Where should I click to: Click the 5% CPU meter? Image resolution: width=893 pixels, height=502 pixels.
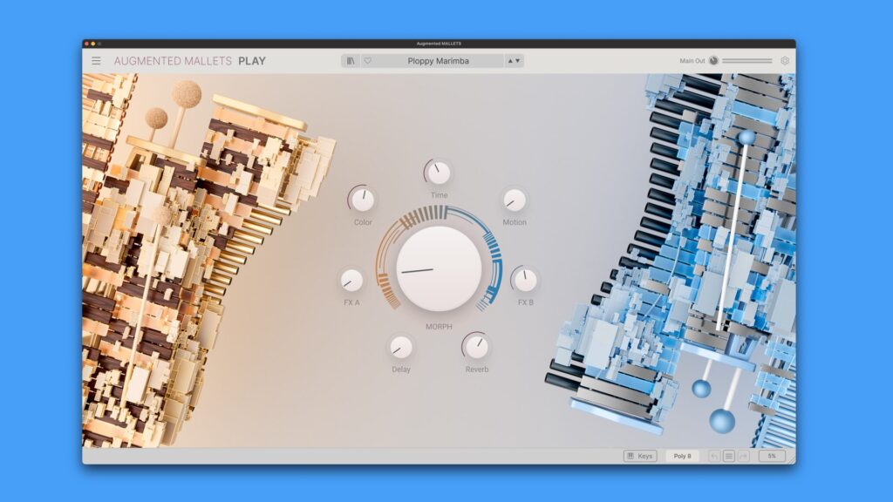772,456
